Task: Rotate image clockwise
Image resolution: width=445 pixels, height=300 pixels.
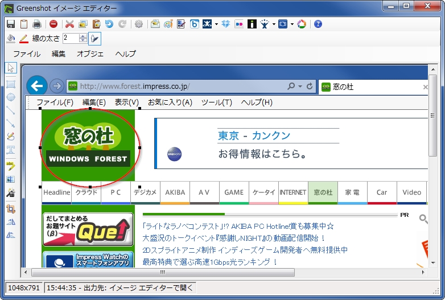Action: 11,222
